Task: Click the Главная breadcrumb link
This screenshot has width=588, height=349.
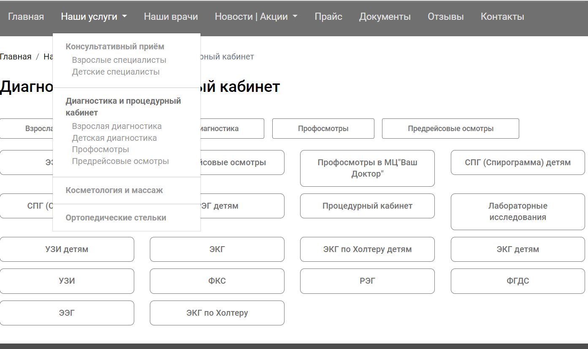Action: tap(16, 57)
